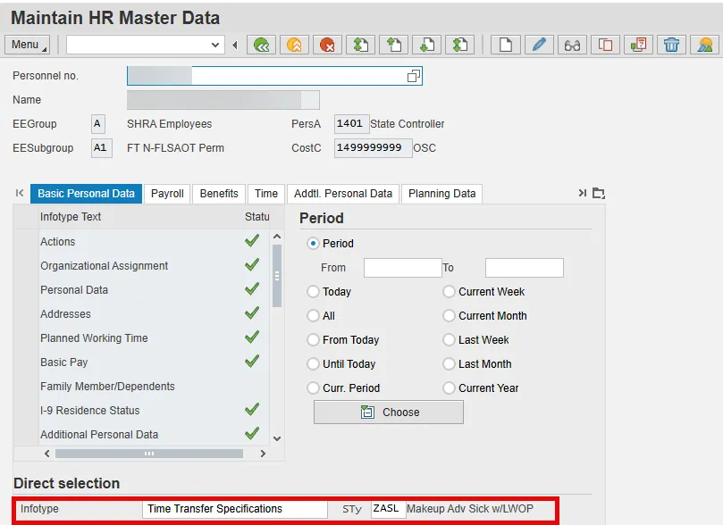
Task: Click the Copy icon
Action: [605, 46]
